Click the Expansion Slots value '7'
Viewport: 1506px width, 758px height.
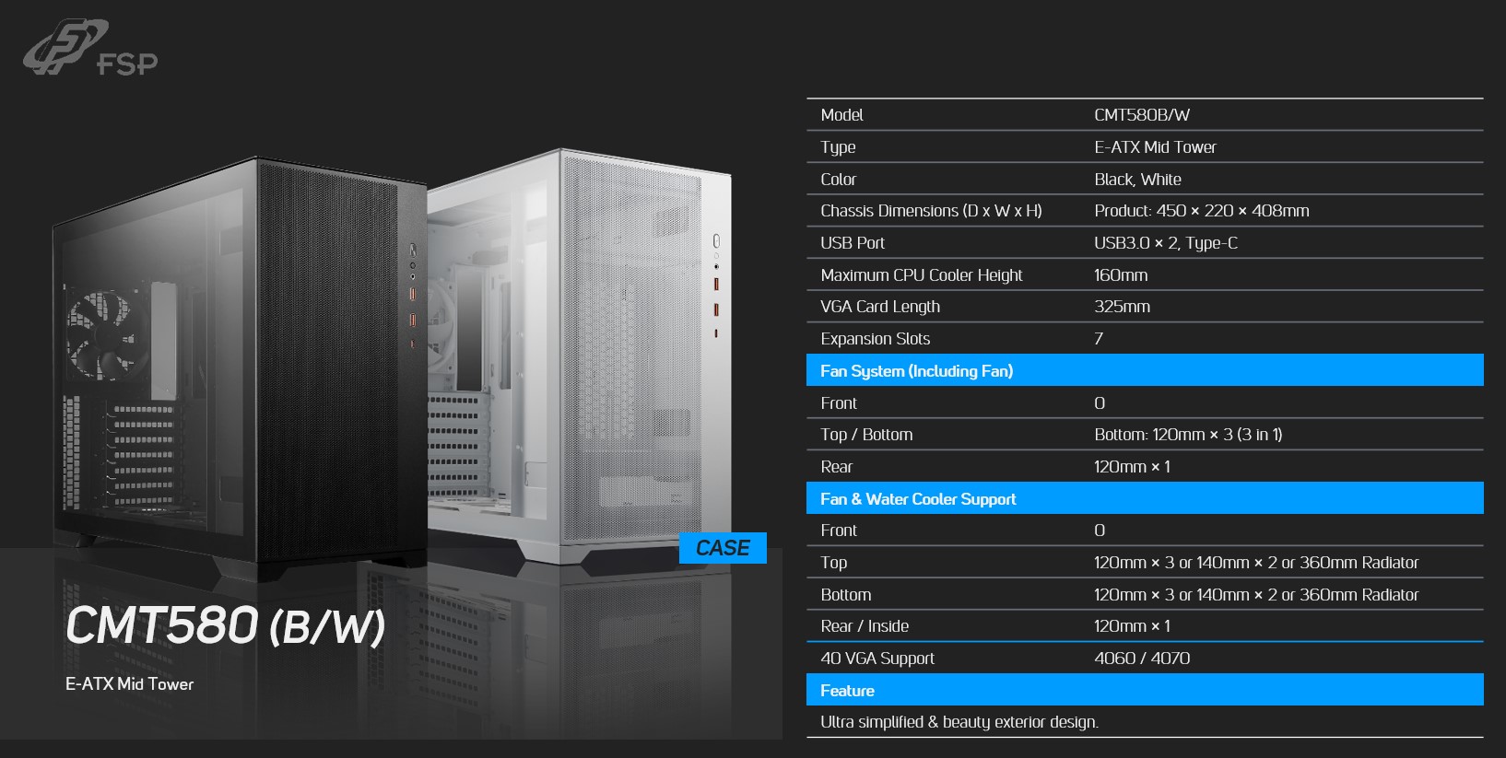point(1099,339)
